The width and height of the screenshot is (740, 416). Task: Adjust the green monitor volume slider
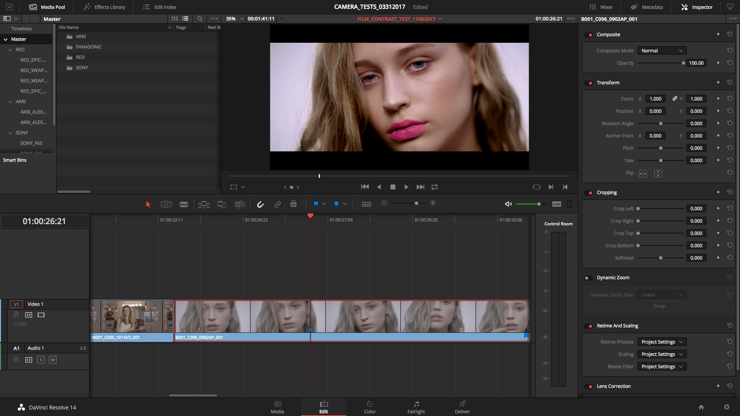[539, 204]
